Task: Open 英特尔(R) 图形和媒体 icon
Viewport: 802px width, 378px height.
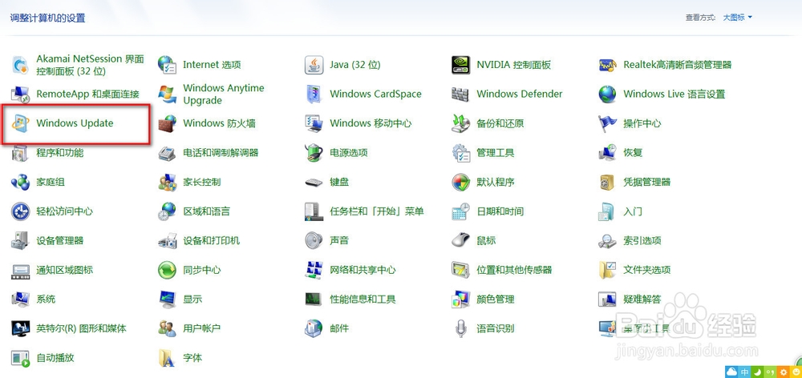Action: click(x=21, y=328)
